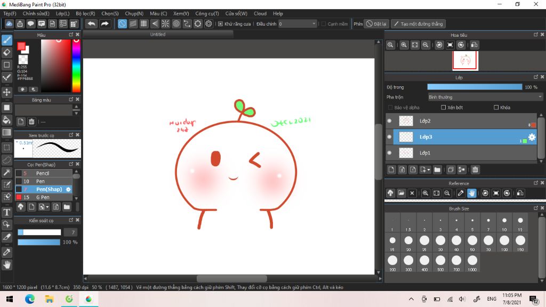Select the Lasso selection tool
Image resolution: width=546 pixels, height=307 pixels.
click(7, 160)
